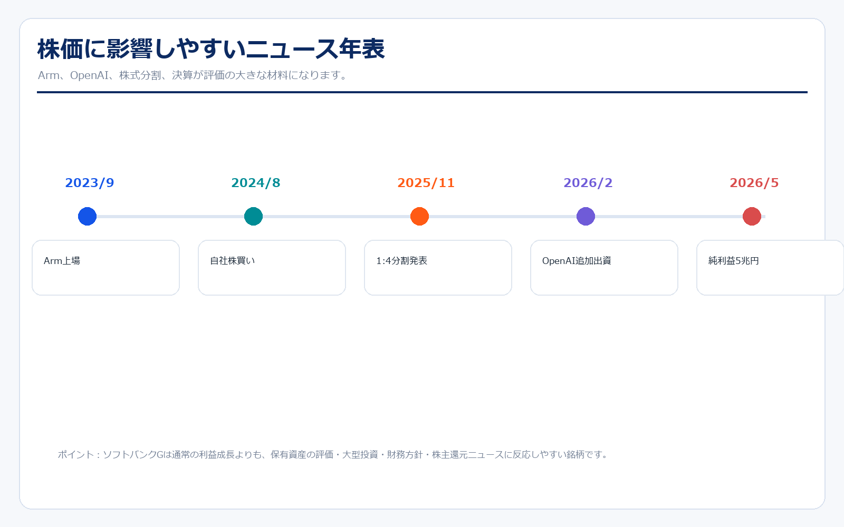
Task: Click the red 2026/5 timeline dot
Action: coord(752,216)
